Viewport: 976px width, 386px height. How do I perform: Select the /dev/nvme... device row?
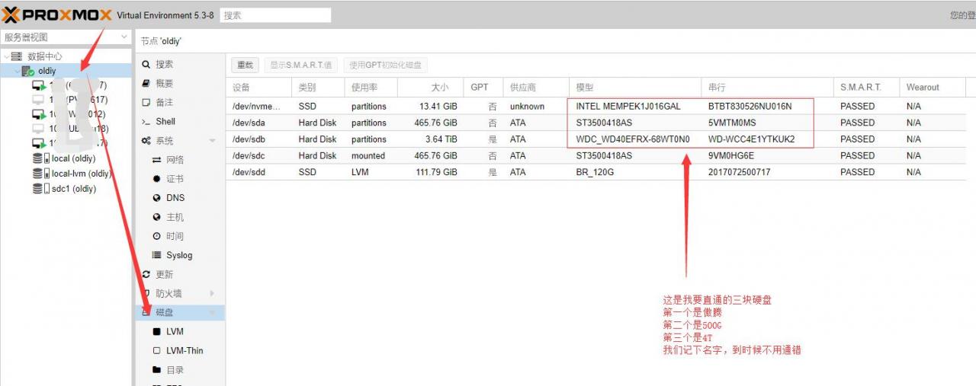(x=596, y=107)
